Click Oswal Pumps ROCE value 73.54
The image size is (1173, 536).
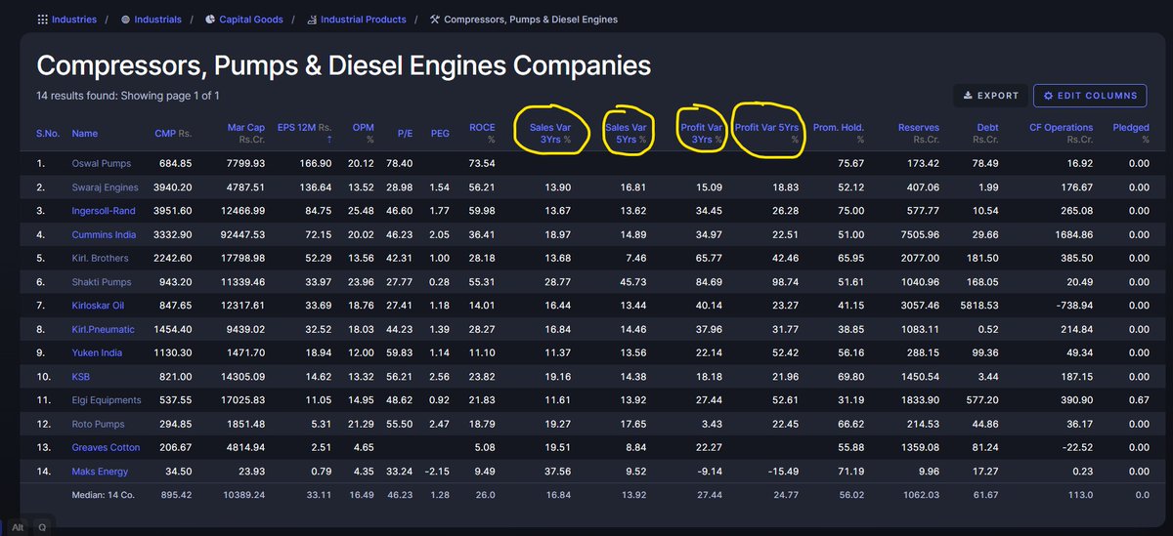point(482,163)
